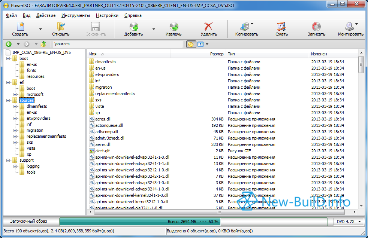This screenshot has height=238, width=368.
Task: Expand the etwproviders node in tree
Action: [x=15, y=119]
